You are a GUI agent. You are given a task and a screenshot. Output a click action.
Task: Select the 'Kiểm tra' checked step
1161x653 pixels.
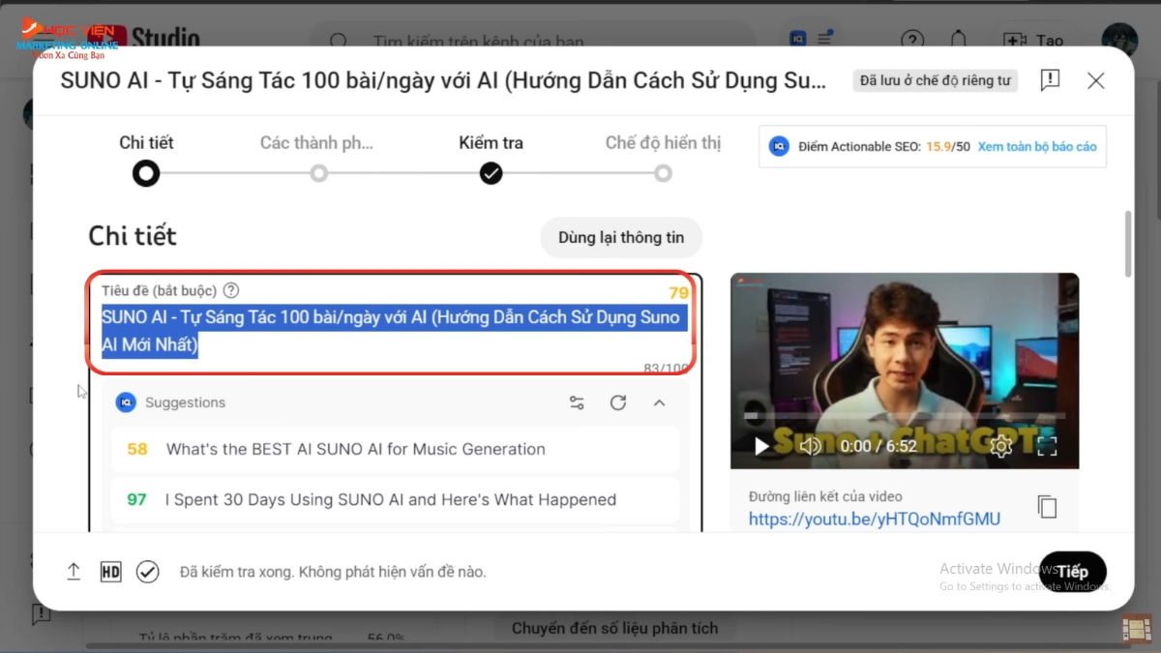tap(491, 173)
